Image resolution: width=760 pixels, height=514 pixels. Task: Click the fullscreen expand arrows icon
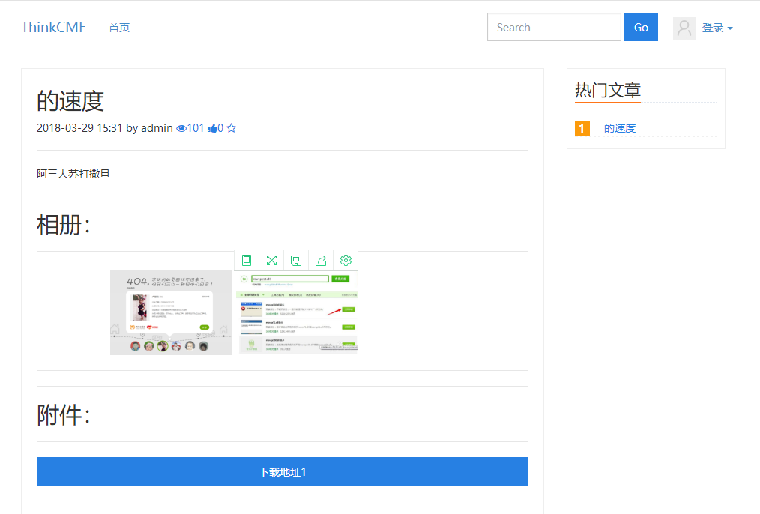pos(271,260)
